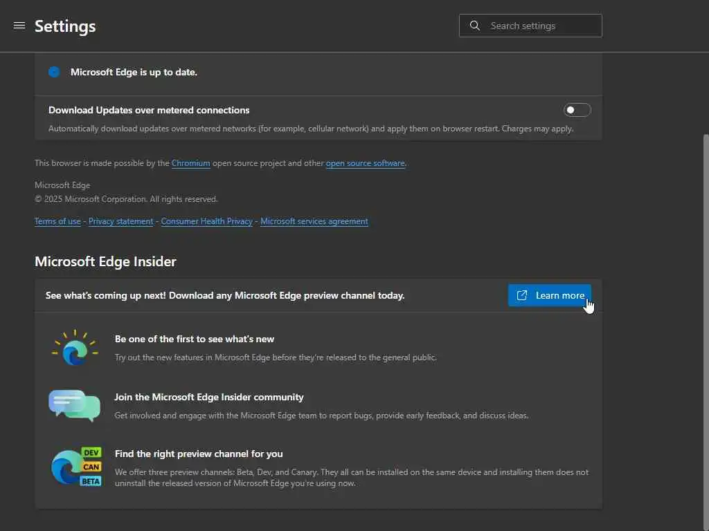
Task: Click the chat bubbles community icon
Action: click(75, 405)
